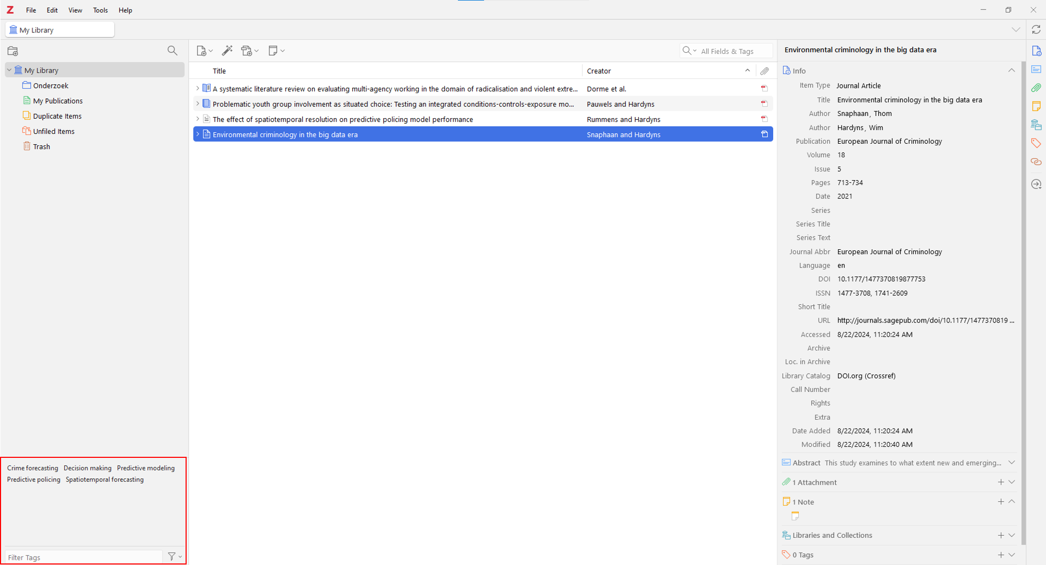
Task: Expand the Abstract section chevron
Action: 1011,463
